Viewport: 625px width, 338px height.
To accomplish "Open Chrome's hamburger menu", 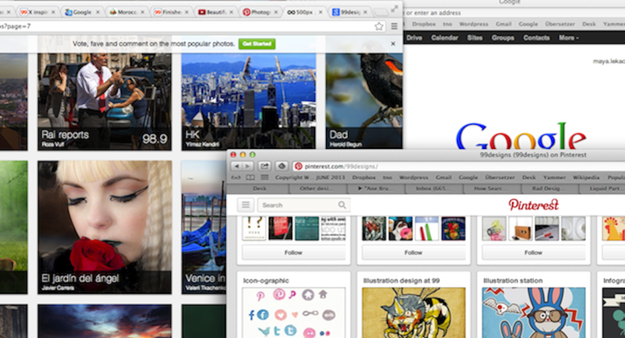I will pyautogui.click(x=394, y=26).
